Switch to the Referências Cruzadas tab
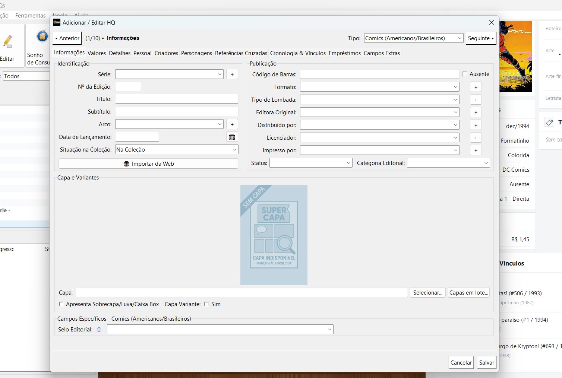Image resolution: width=562 pixels, height=378 pixels. coord(241,53)
